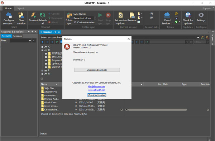Switch to the Home ribbon tab
The image size is (215, 141).
(x=8, y=8)
